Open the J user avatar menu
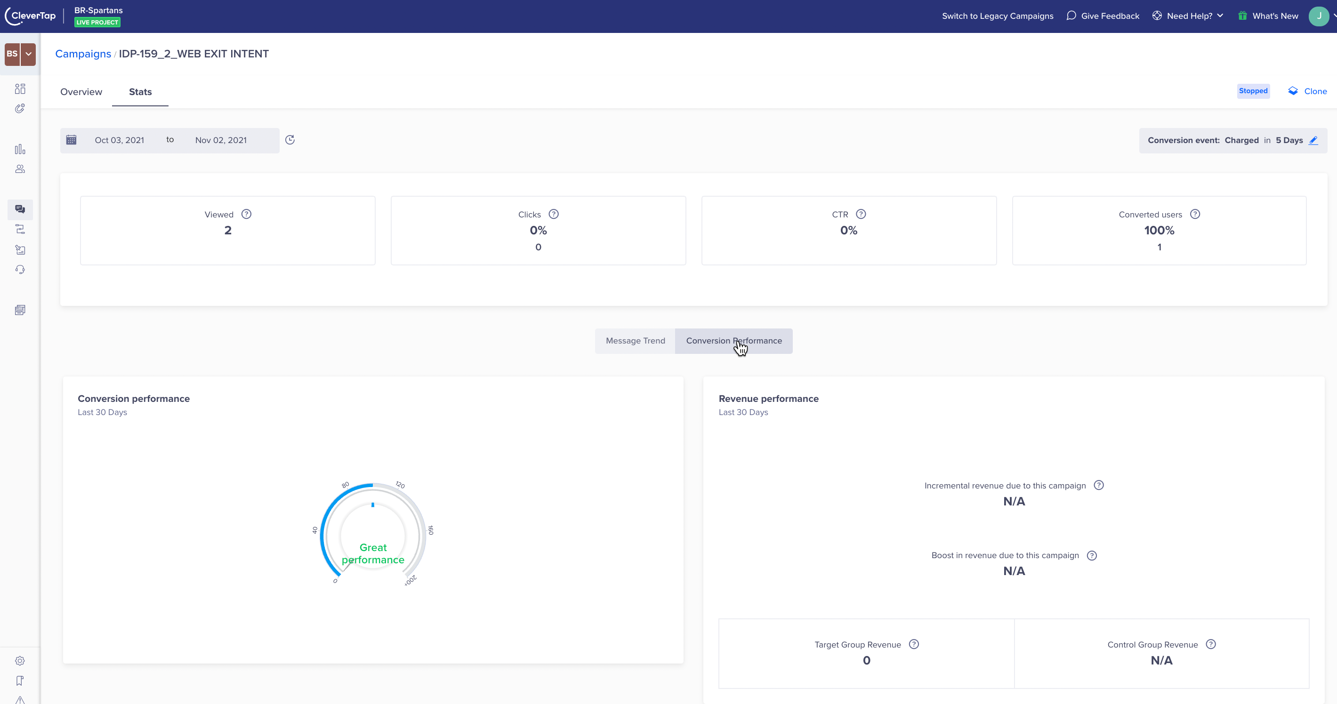The height and width of the screenshot is (704, 1337). pyautogui.click(x=1319, y=16)
